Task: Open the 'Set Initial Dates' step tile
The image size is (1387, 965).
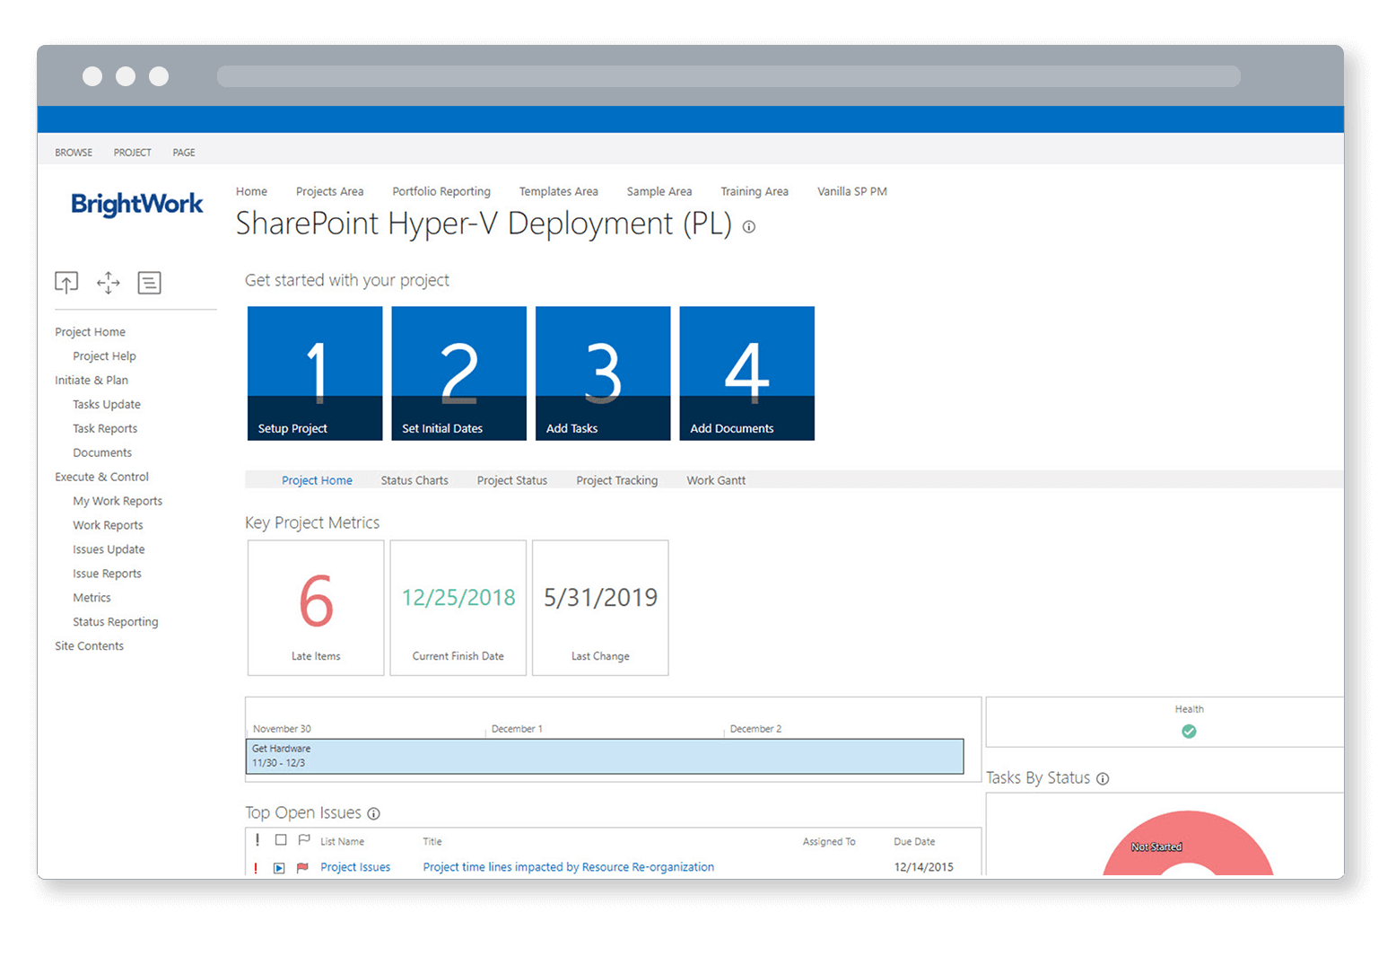Action: click(458, 373)
